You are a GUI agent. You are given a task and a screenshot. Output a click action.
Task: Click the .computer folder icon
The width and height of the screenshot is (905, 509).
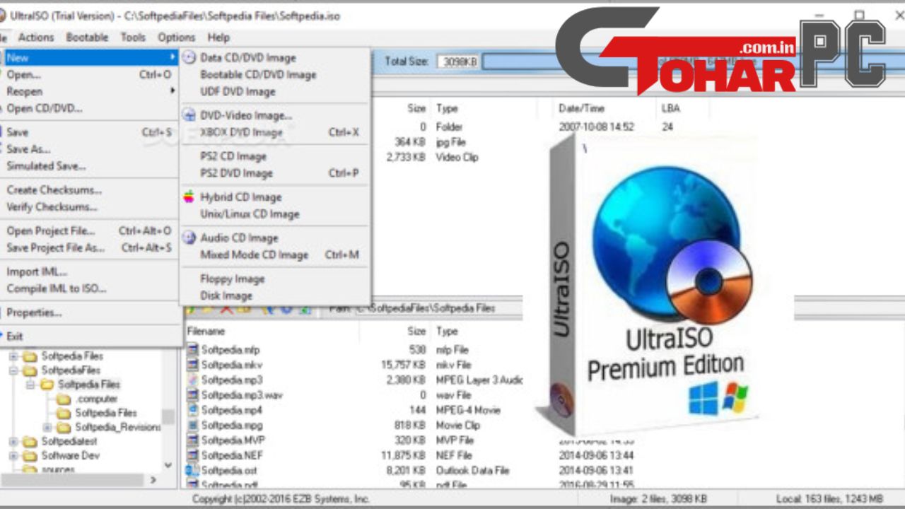tap(64, 399)
